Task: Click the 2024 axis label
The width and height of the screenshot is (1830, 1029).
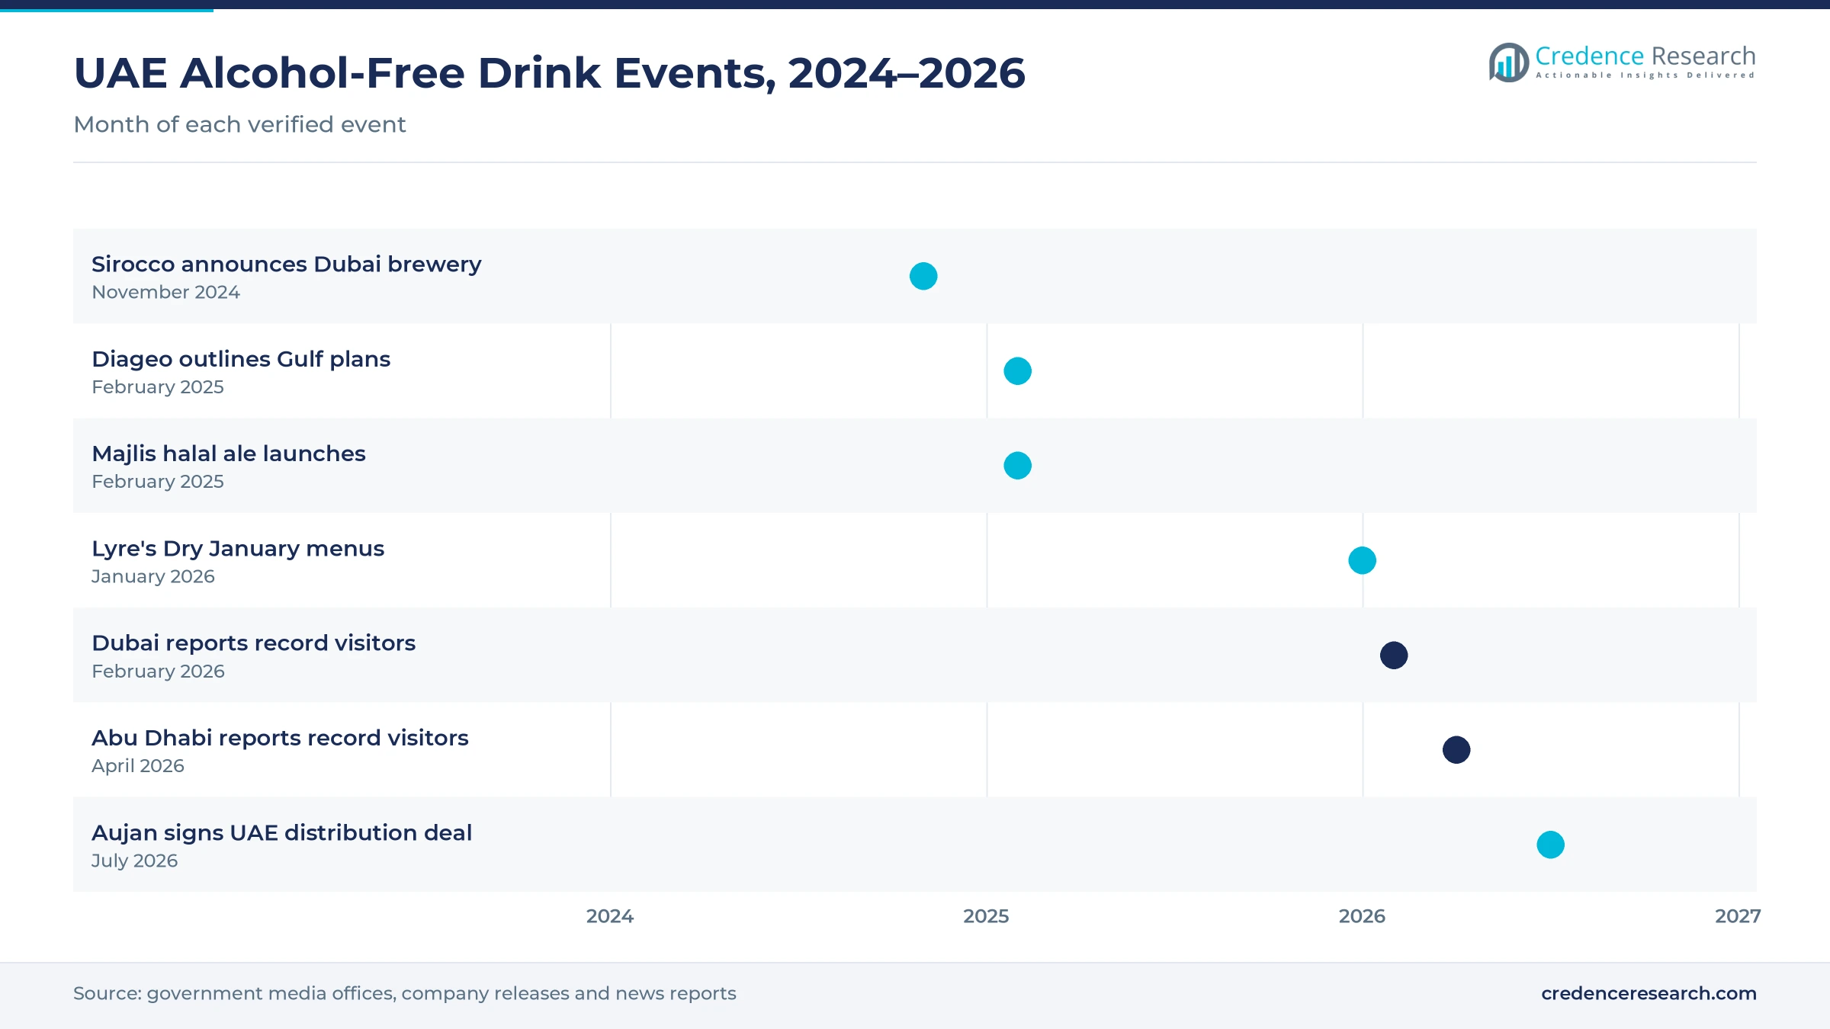Action: [x=610, y=916]
